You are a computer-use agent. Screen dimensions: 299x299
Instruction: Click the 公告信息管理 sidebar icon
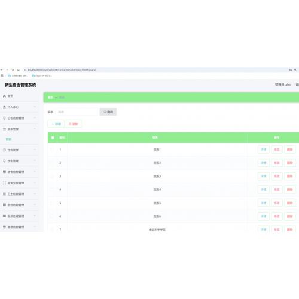click(x=4, y=118)
